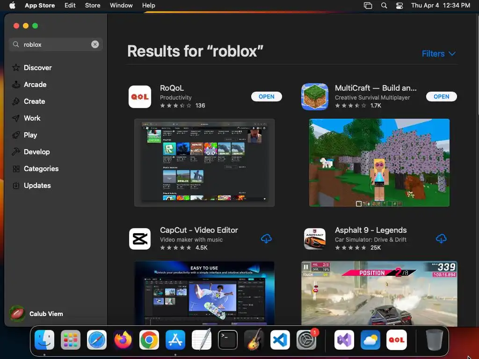This screenshot has width=479, height=359.
Task: Launch GarageBand from the dock
Action: click(x=254, y=340)
